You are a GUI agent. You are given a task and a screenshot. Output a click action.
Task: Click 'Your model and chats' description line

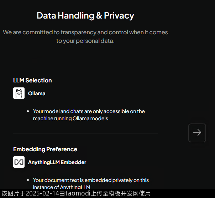pos(89,111)
